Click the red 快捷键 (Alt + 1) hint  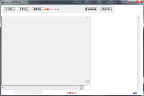point(51,9)
